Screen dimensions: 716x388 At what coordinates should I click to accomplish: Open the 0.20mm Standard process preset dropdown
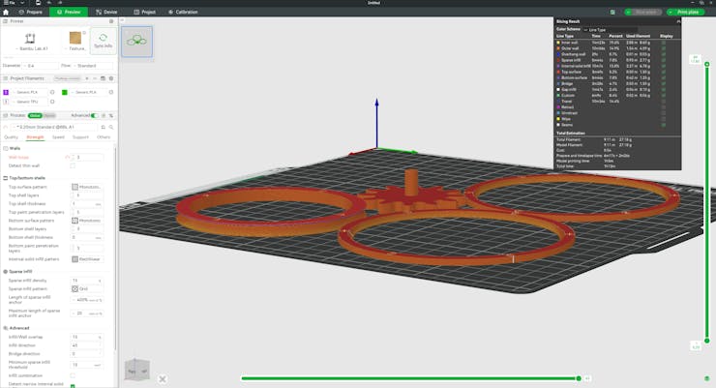pos(54,127)
